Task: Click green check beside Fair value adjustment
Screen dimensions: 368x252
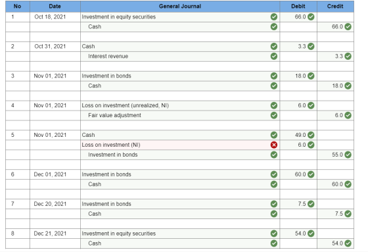Action: click(273, 115)
